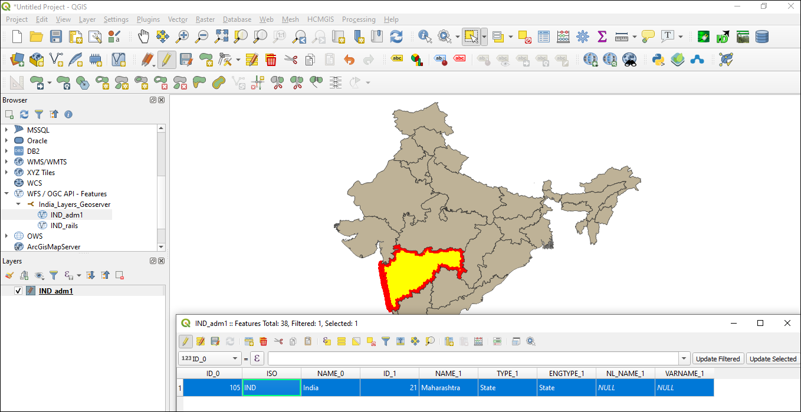This screenshot has width=801, height=412.
Task: Refresh the map canvas
Action: pos(396,37)
